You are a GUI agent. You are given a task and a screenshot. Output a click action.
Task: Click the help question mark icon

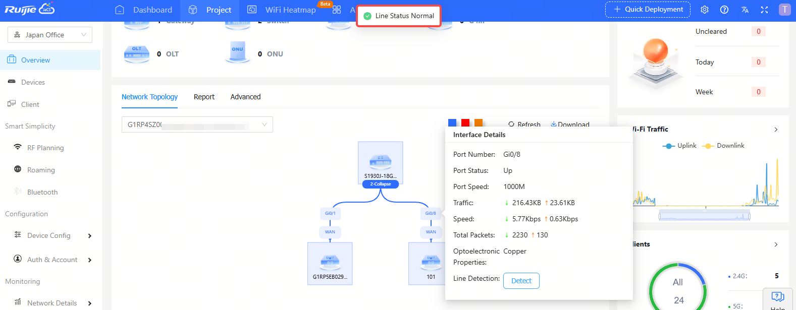[x=724, y=10]
